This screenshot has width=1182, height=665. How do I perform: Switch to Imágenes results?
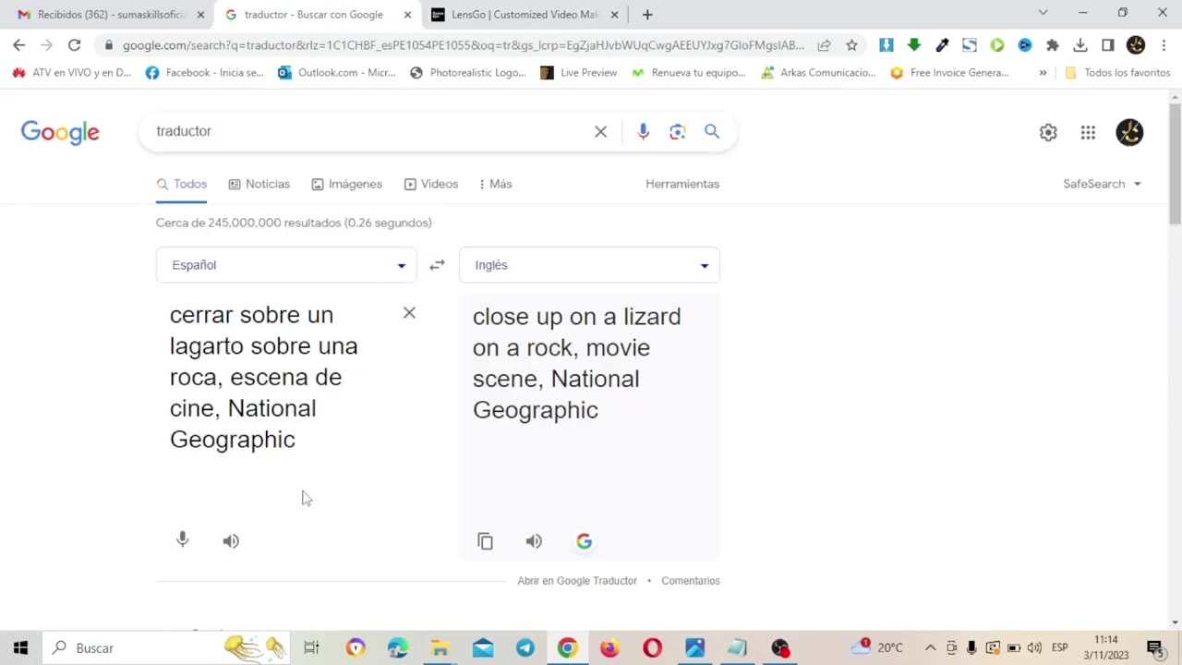346,184
